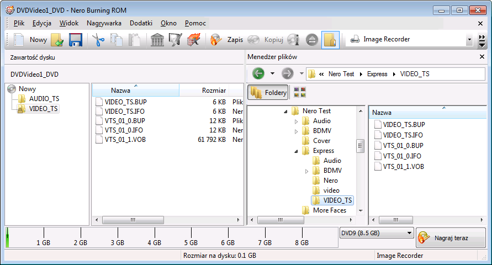Click the Nero Test breadcrumb in address bar
The image size is (492, 265).
pyautogui.click(x=341, y=74)
